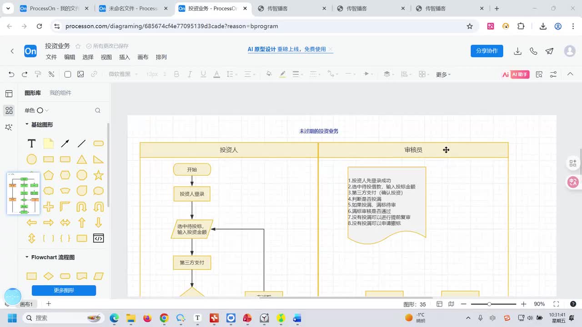Viewport: 582px width, 327px height.
Task: Open the templates panel in left sidebar
Action: point(9,94)
